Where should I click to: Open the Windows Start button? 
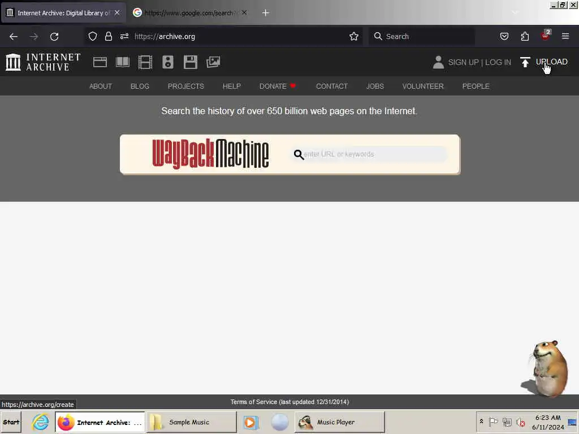pyautogui.click(x=11, y=422)
